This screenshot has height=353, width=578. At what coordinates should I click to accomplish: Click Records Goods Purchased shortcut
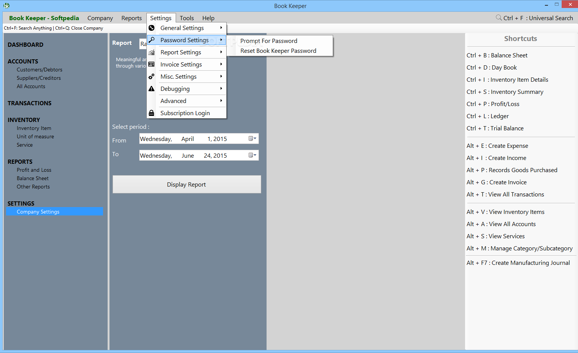(512, 170)
